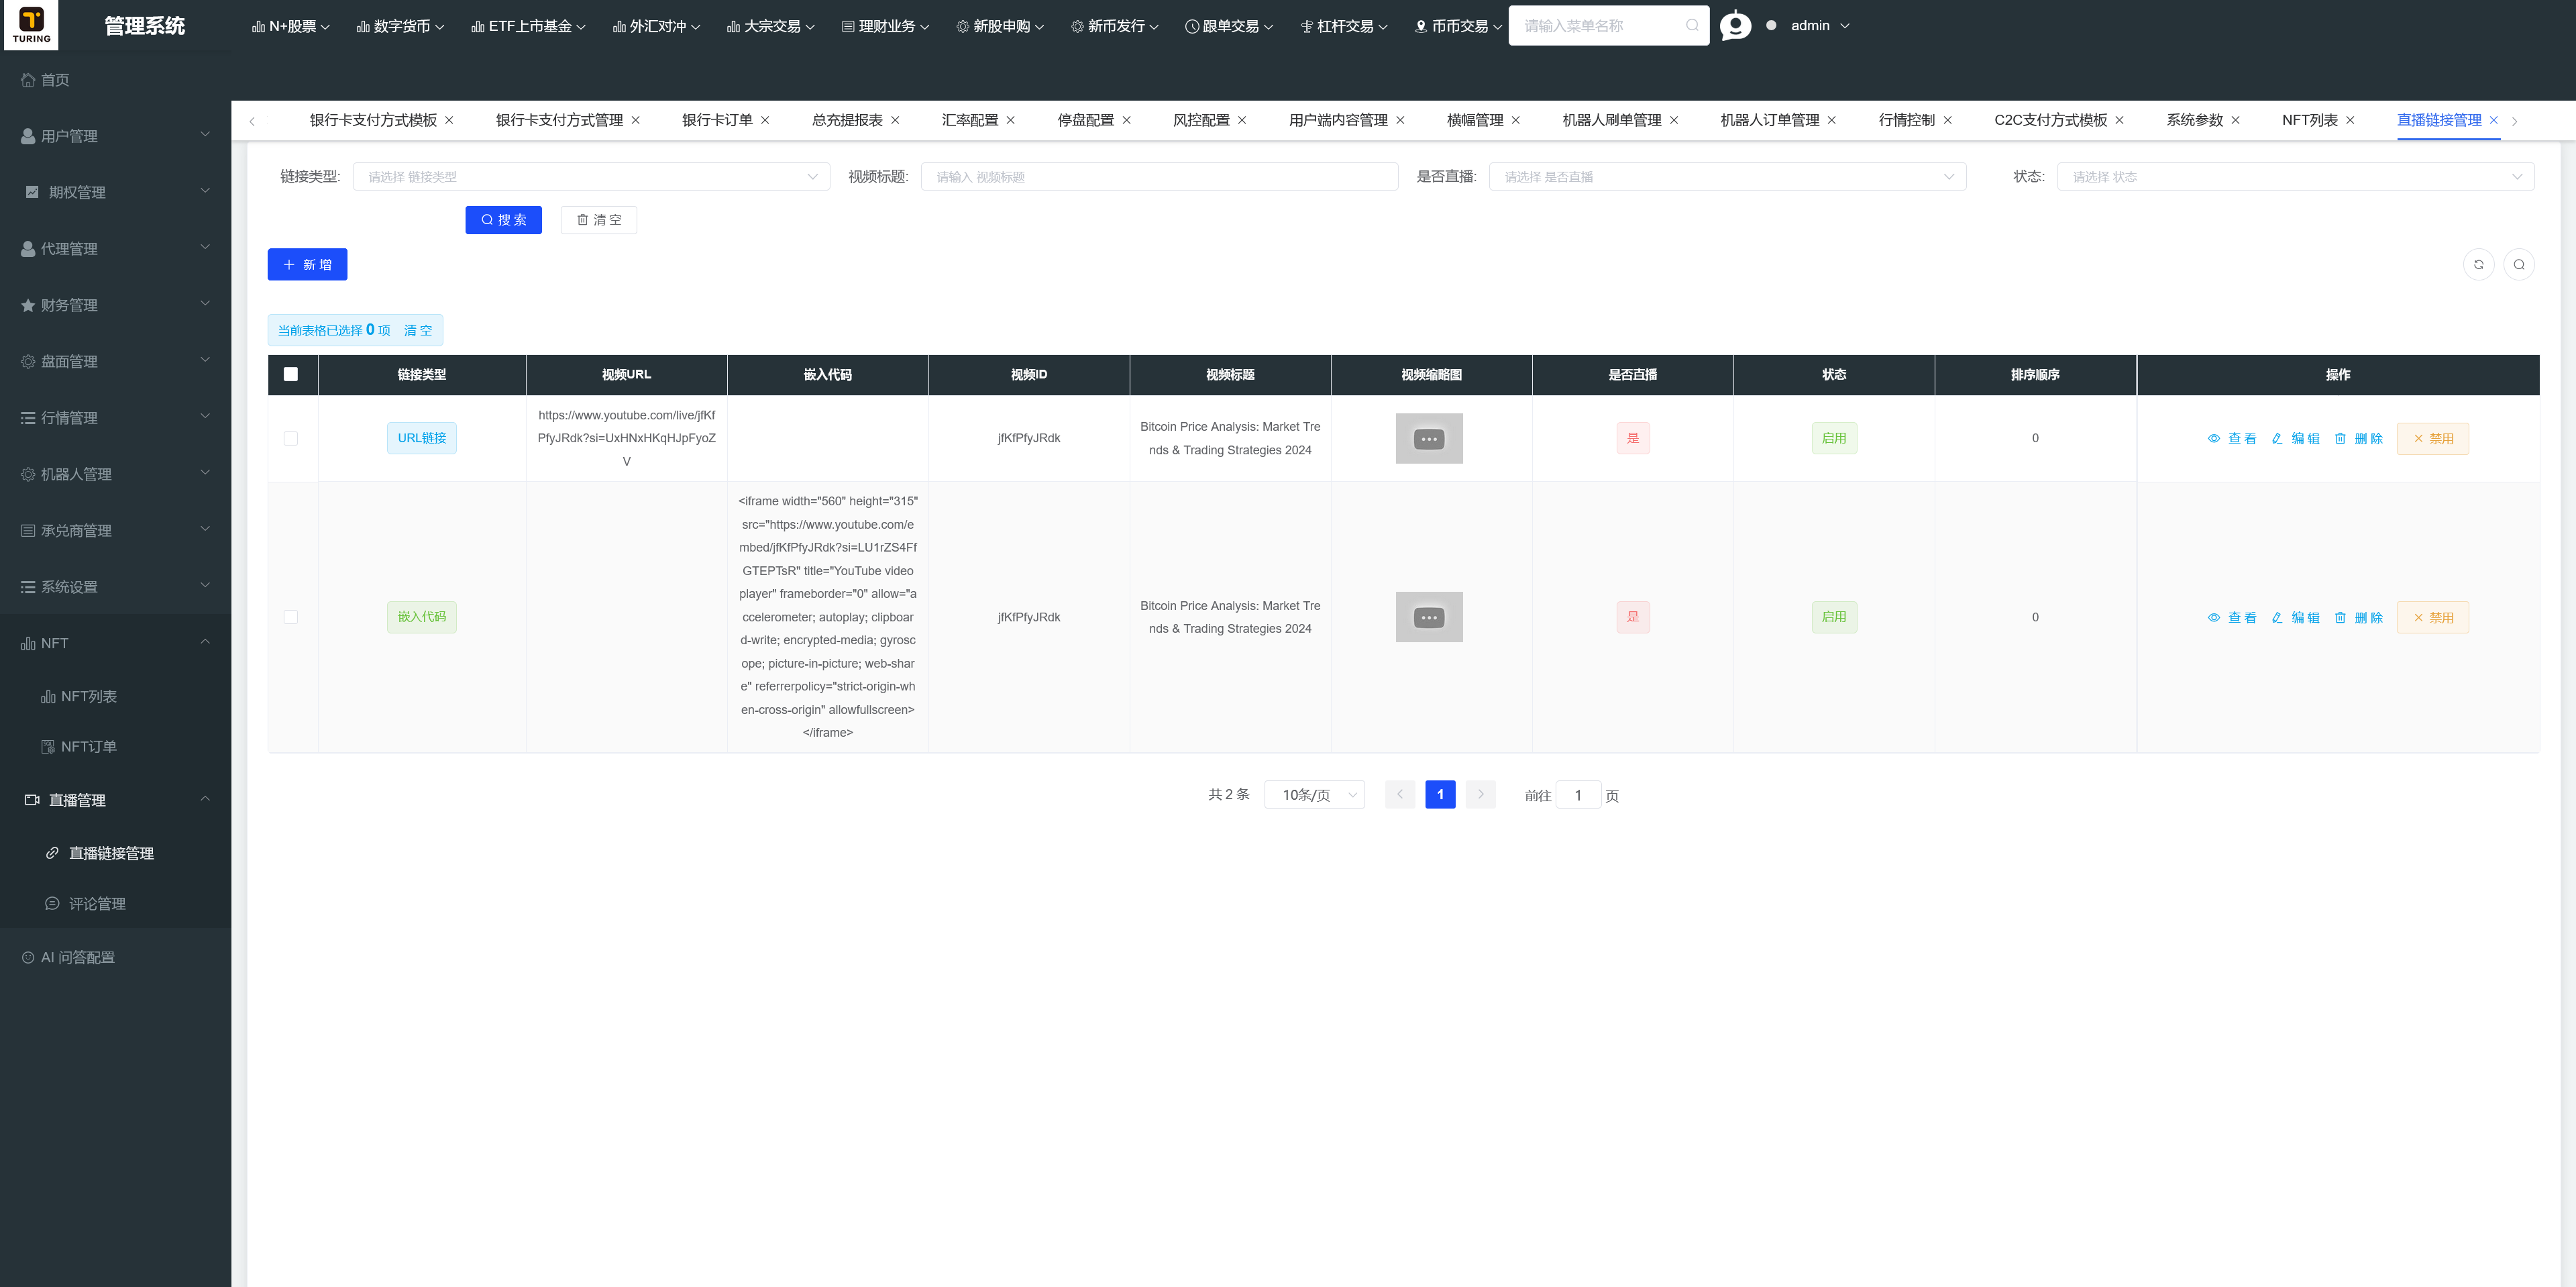Open NFT订单 in the sidebar
Screen dimensions: 2576x1287
(115, 747)
